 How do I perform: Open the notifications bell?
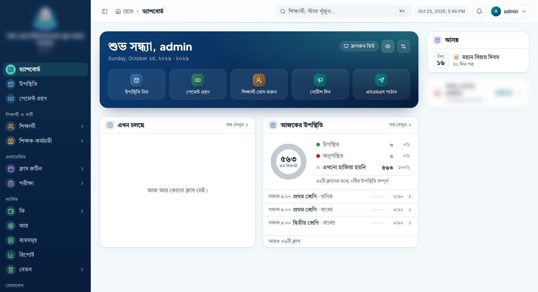click(x=479, y=11)
